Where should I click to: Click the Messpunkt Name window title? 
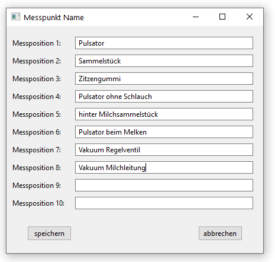coord(54,18)
